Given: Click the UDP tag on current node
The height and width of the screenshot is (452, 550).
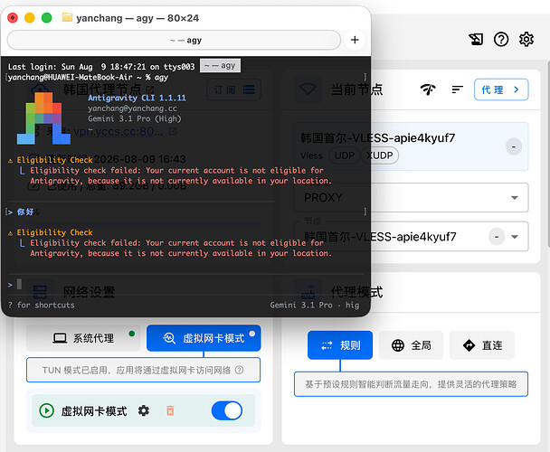Looking at the screenshot, I should click(344, 155).
